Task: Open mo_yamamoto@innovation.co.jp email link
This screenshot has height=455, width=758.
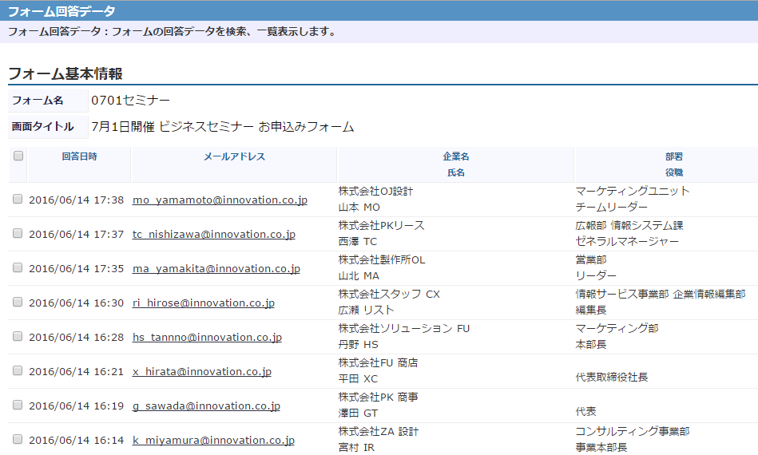Action: click(x=220, y=200)
